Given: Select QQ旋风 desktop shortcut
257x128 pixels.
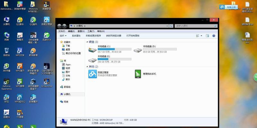Looking at the screenshot, I should [33, 21].
